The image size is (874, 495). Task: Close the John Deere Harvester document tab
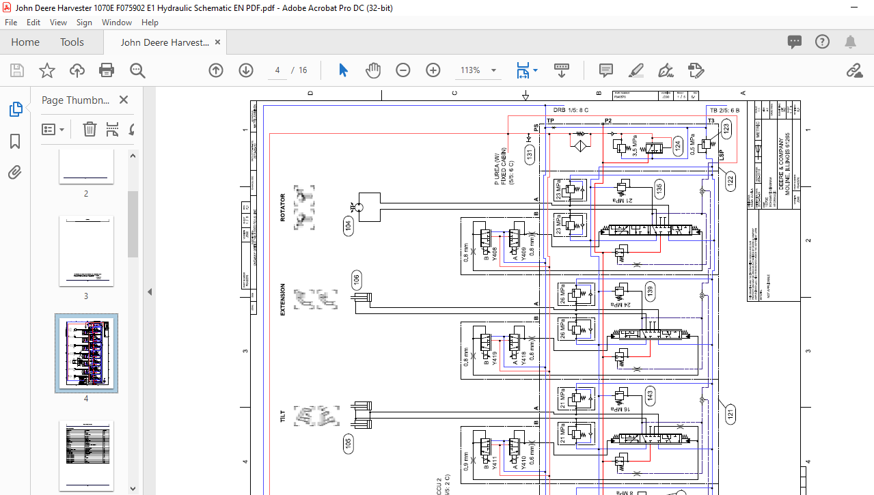tap(217, 42)
